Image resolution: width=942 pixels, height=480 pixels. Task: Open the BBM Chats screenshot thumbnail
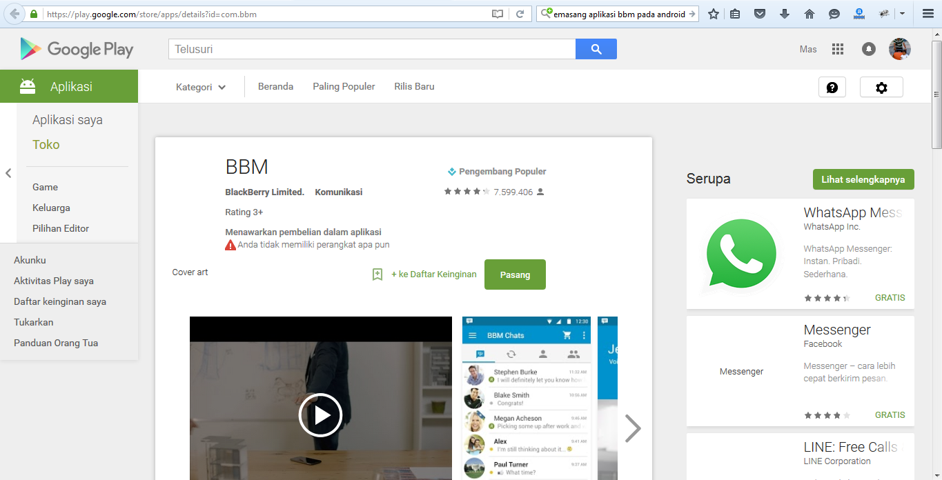[x=527, y=398]
